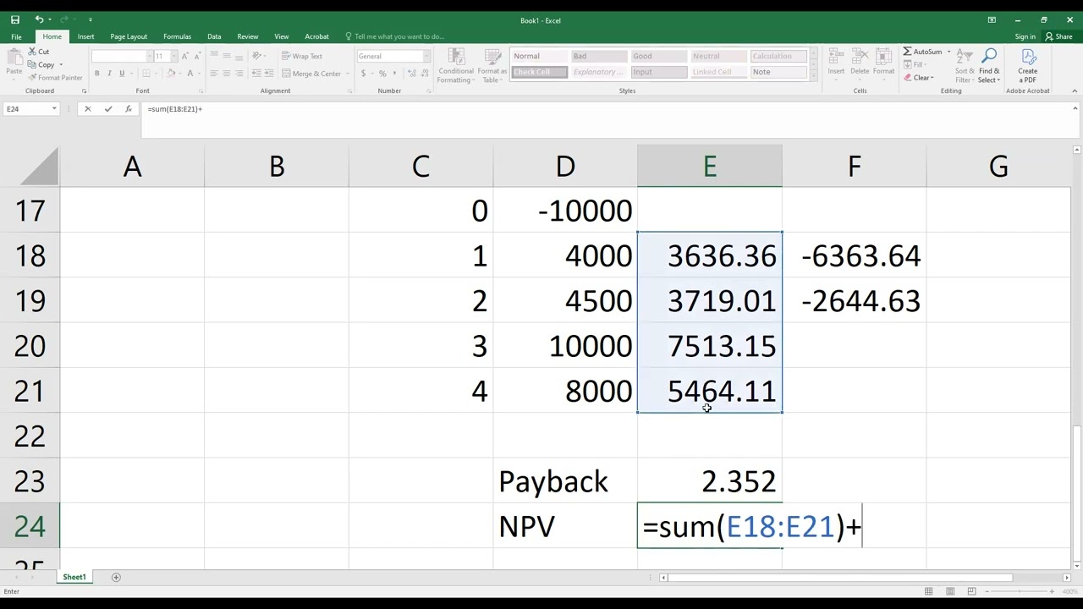
Task: Apply the Bad cell style
Action: (x=598, y=56)
